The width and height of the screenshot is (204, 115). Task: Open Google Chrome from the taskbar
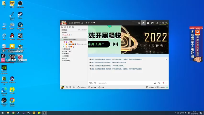[x=13, y=113]
